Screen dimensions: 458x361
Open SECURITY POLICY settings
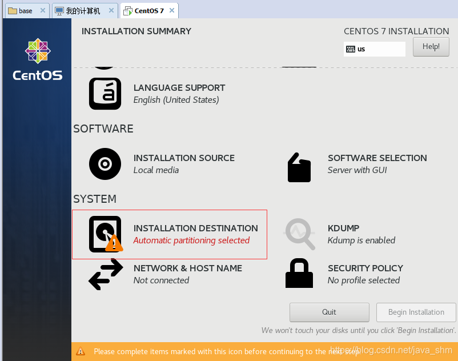[x=345, y=274]
